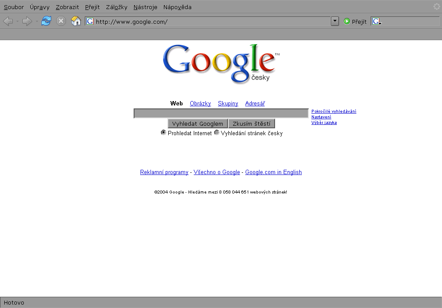Screen dimensions: 442x308
Task: Click the Hotovo status bar text
Action: coord(14,303)
